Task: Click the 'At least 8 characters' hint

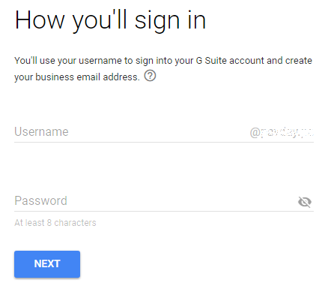Action: pyautogui.click(x=55, y=223)
